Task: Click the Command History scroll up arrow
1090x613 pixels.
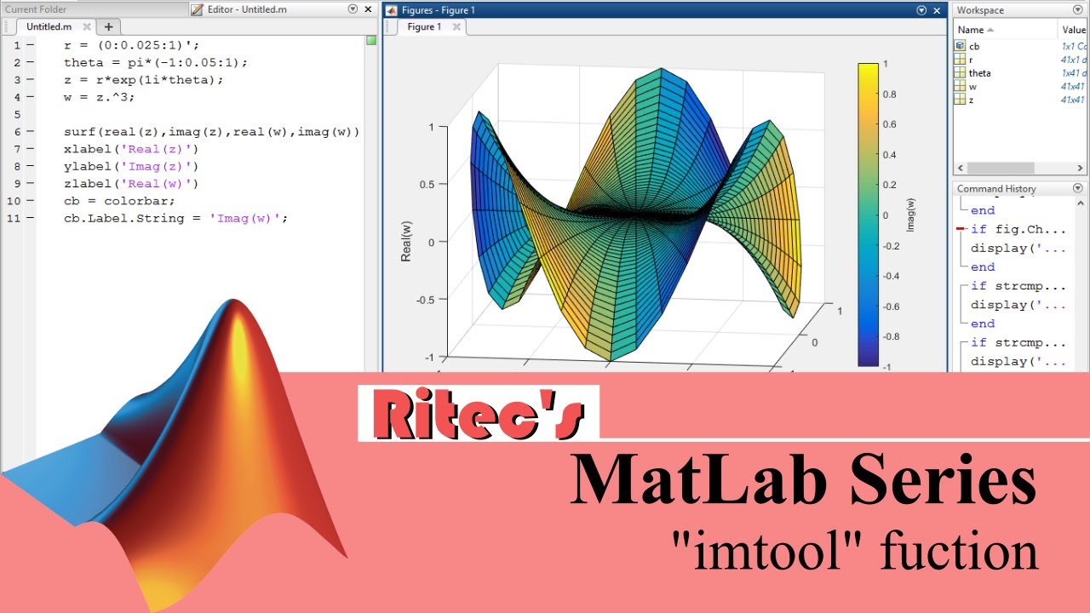Action: [x=1082, y=203]
